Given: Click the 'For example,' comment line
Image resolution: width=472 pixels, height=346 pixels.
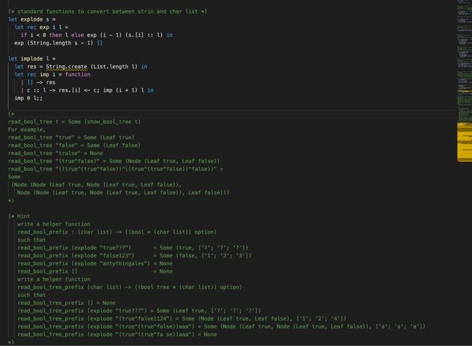Looking at the screenshot, I should tap(27, 129).
